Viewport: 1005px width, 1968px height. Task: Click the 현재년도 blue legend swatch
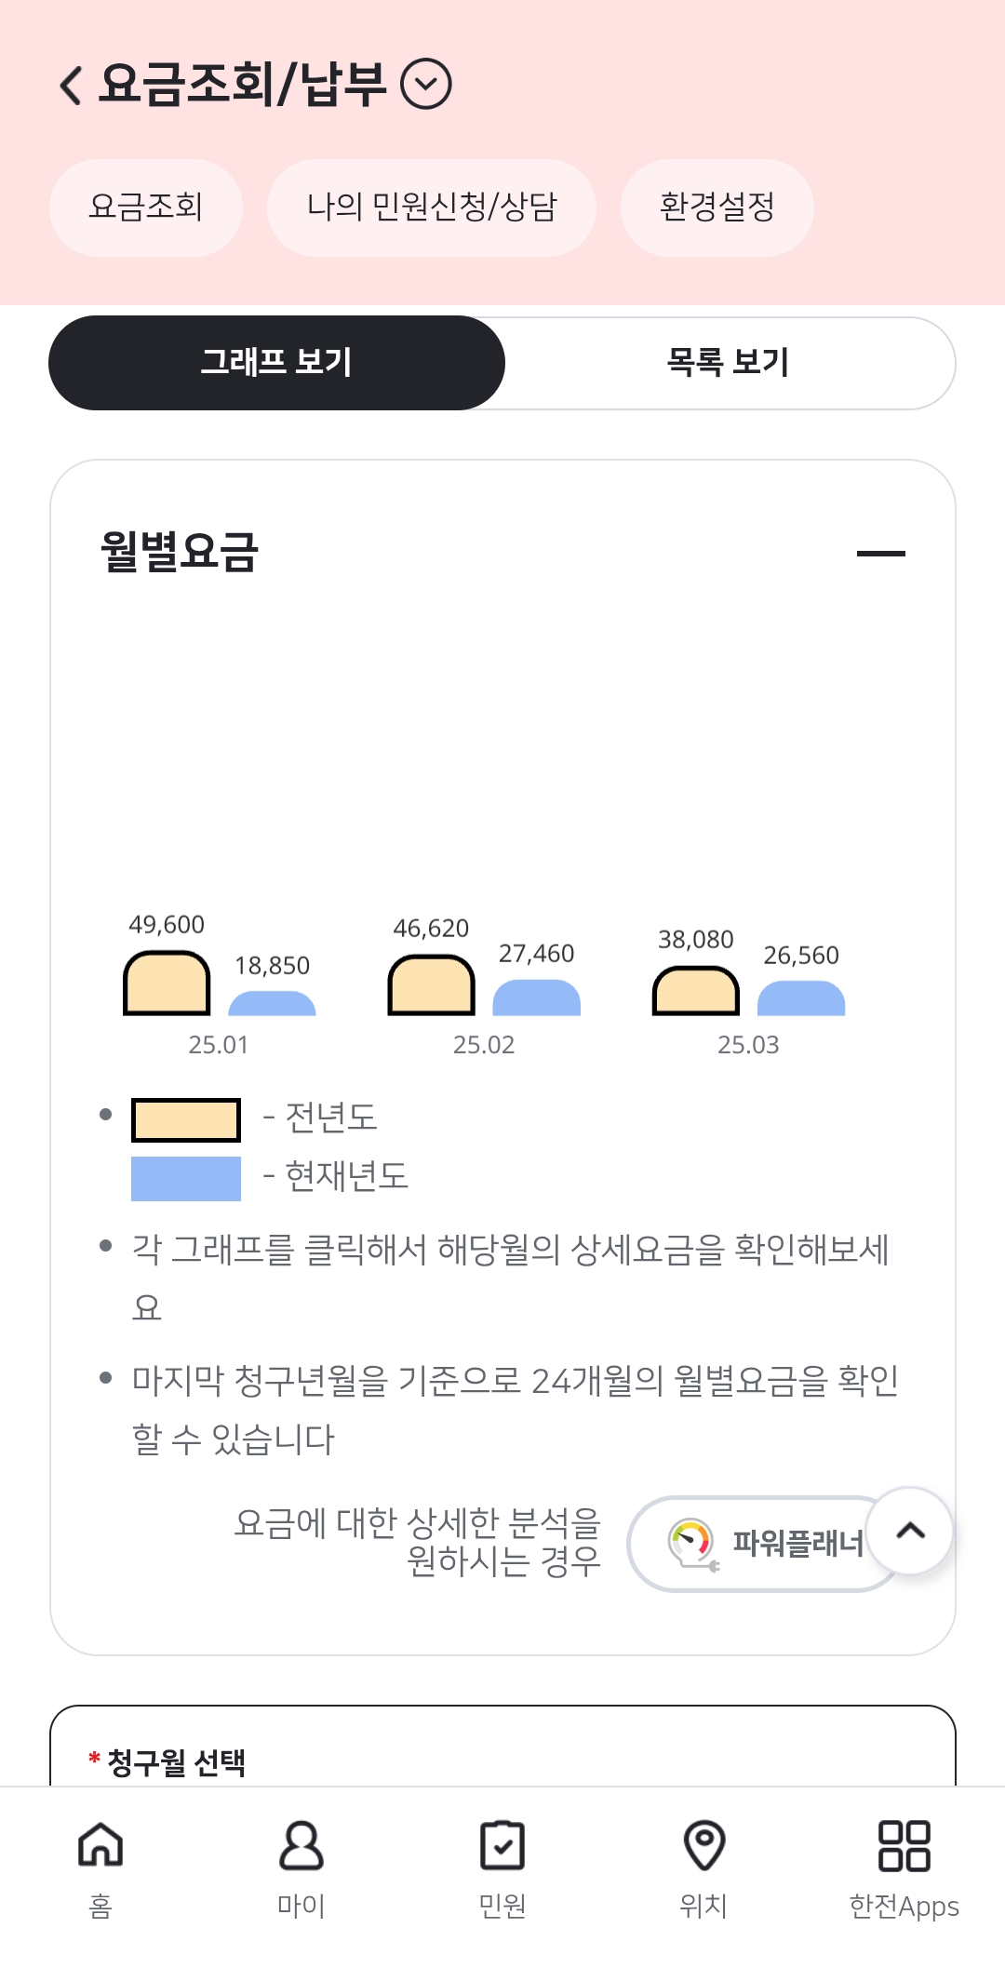pos(186,1178)
